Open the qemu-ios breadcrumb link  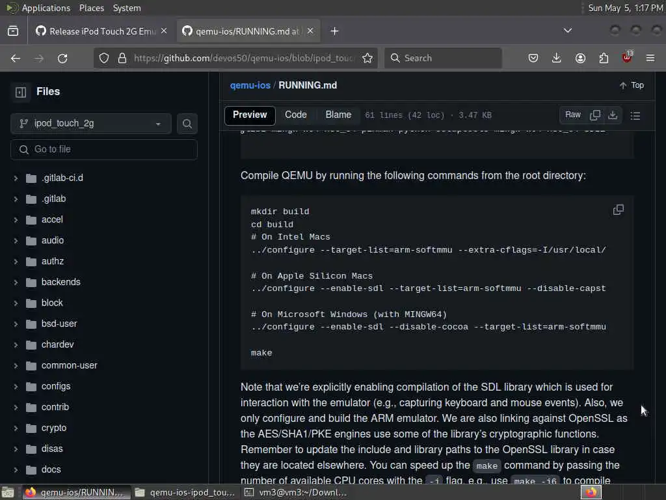(x=250, y=85)
